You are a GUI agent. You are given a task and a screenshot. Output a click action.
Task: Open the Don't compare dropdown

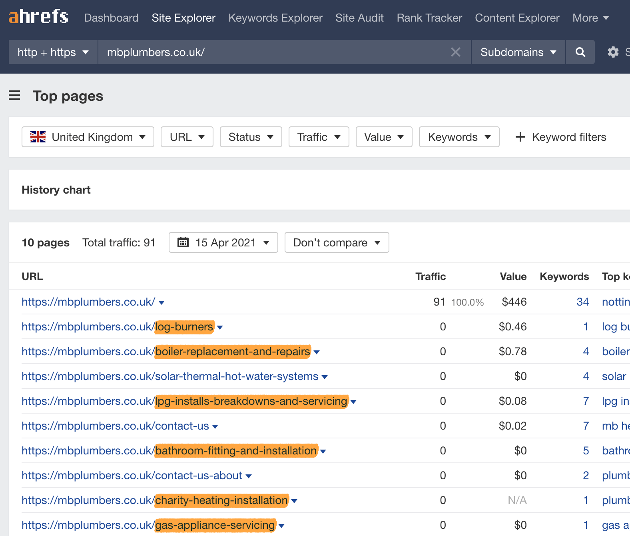point(337,242)
